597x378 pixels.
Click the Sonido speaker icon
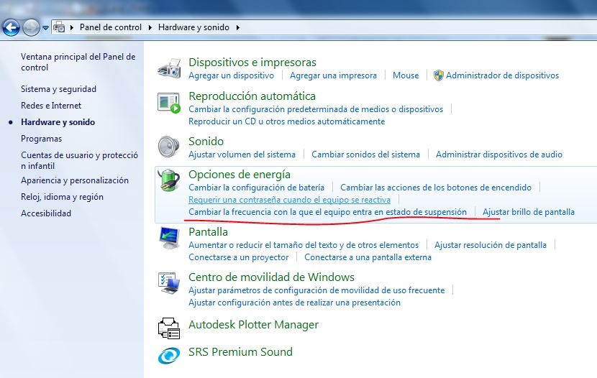pyautogui.click(x=170, y=147)
